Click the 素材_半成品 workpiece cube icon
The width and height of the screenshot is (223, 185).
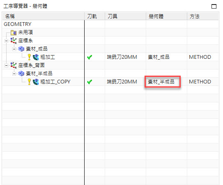click(x=21, y=74)
